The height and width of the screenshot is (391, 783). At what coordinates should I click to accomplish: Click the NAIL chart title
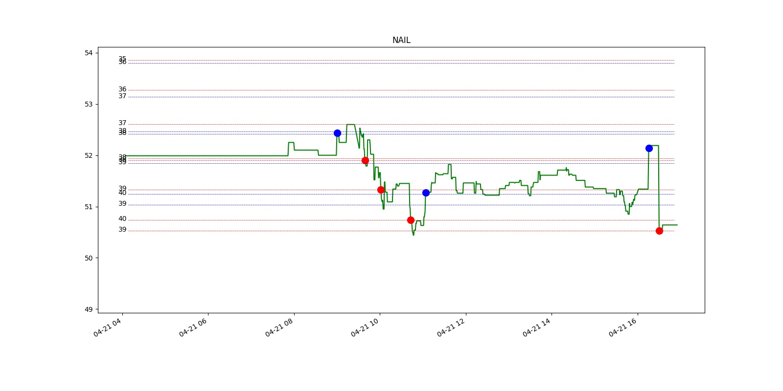click(x=401, y=40)
